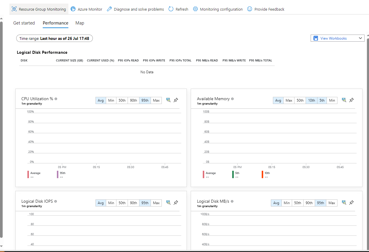Toggle 50th on CPU Utilization chart
Image resolution: width=369 pixels, height=252 pixels.
pyautogui.click(x=122, y=100)
